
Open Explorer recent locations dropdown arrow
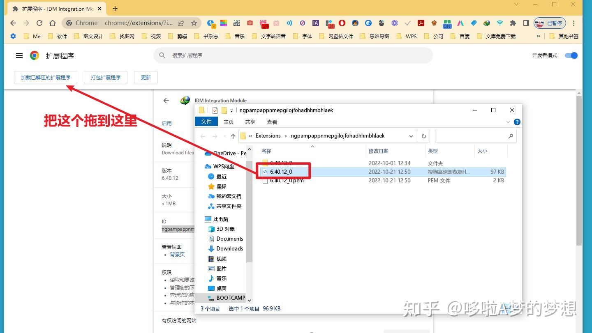coord(224,136)
